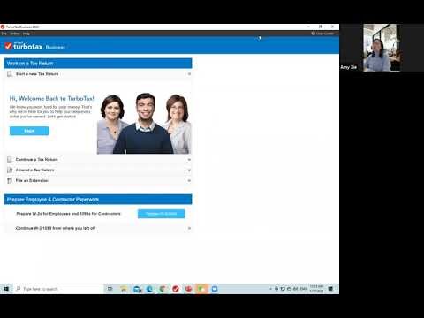Expand the File an Extension section
Viewport: 424px width, 318px height.
189,180
